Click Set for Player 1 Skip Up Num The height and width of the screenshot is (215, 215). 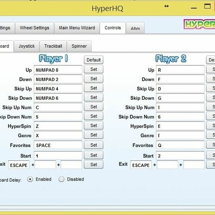94,107
